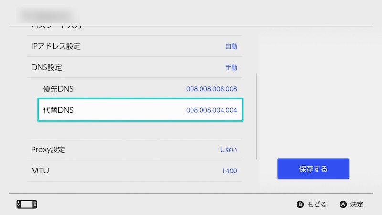Screen dimensions: 382x215
Task: Click the Switch console icon at the bottom left
Action: (26, 204)
